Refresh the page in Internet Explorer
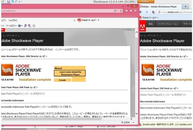The height and width of the screenshot is (130, 193). [121, 11]
